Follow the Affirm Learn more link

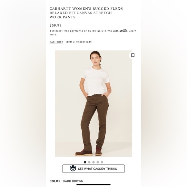[x=93, y=33]
